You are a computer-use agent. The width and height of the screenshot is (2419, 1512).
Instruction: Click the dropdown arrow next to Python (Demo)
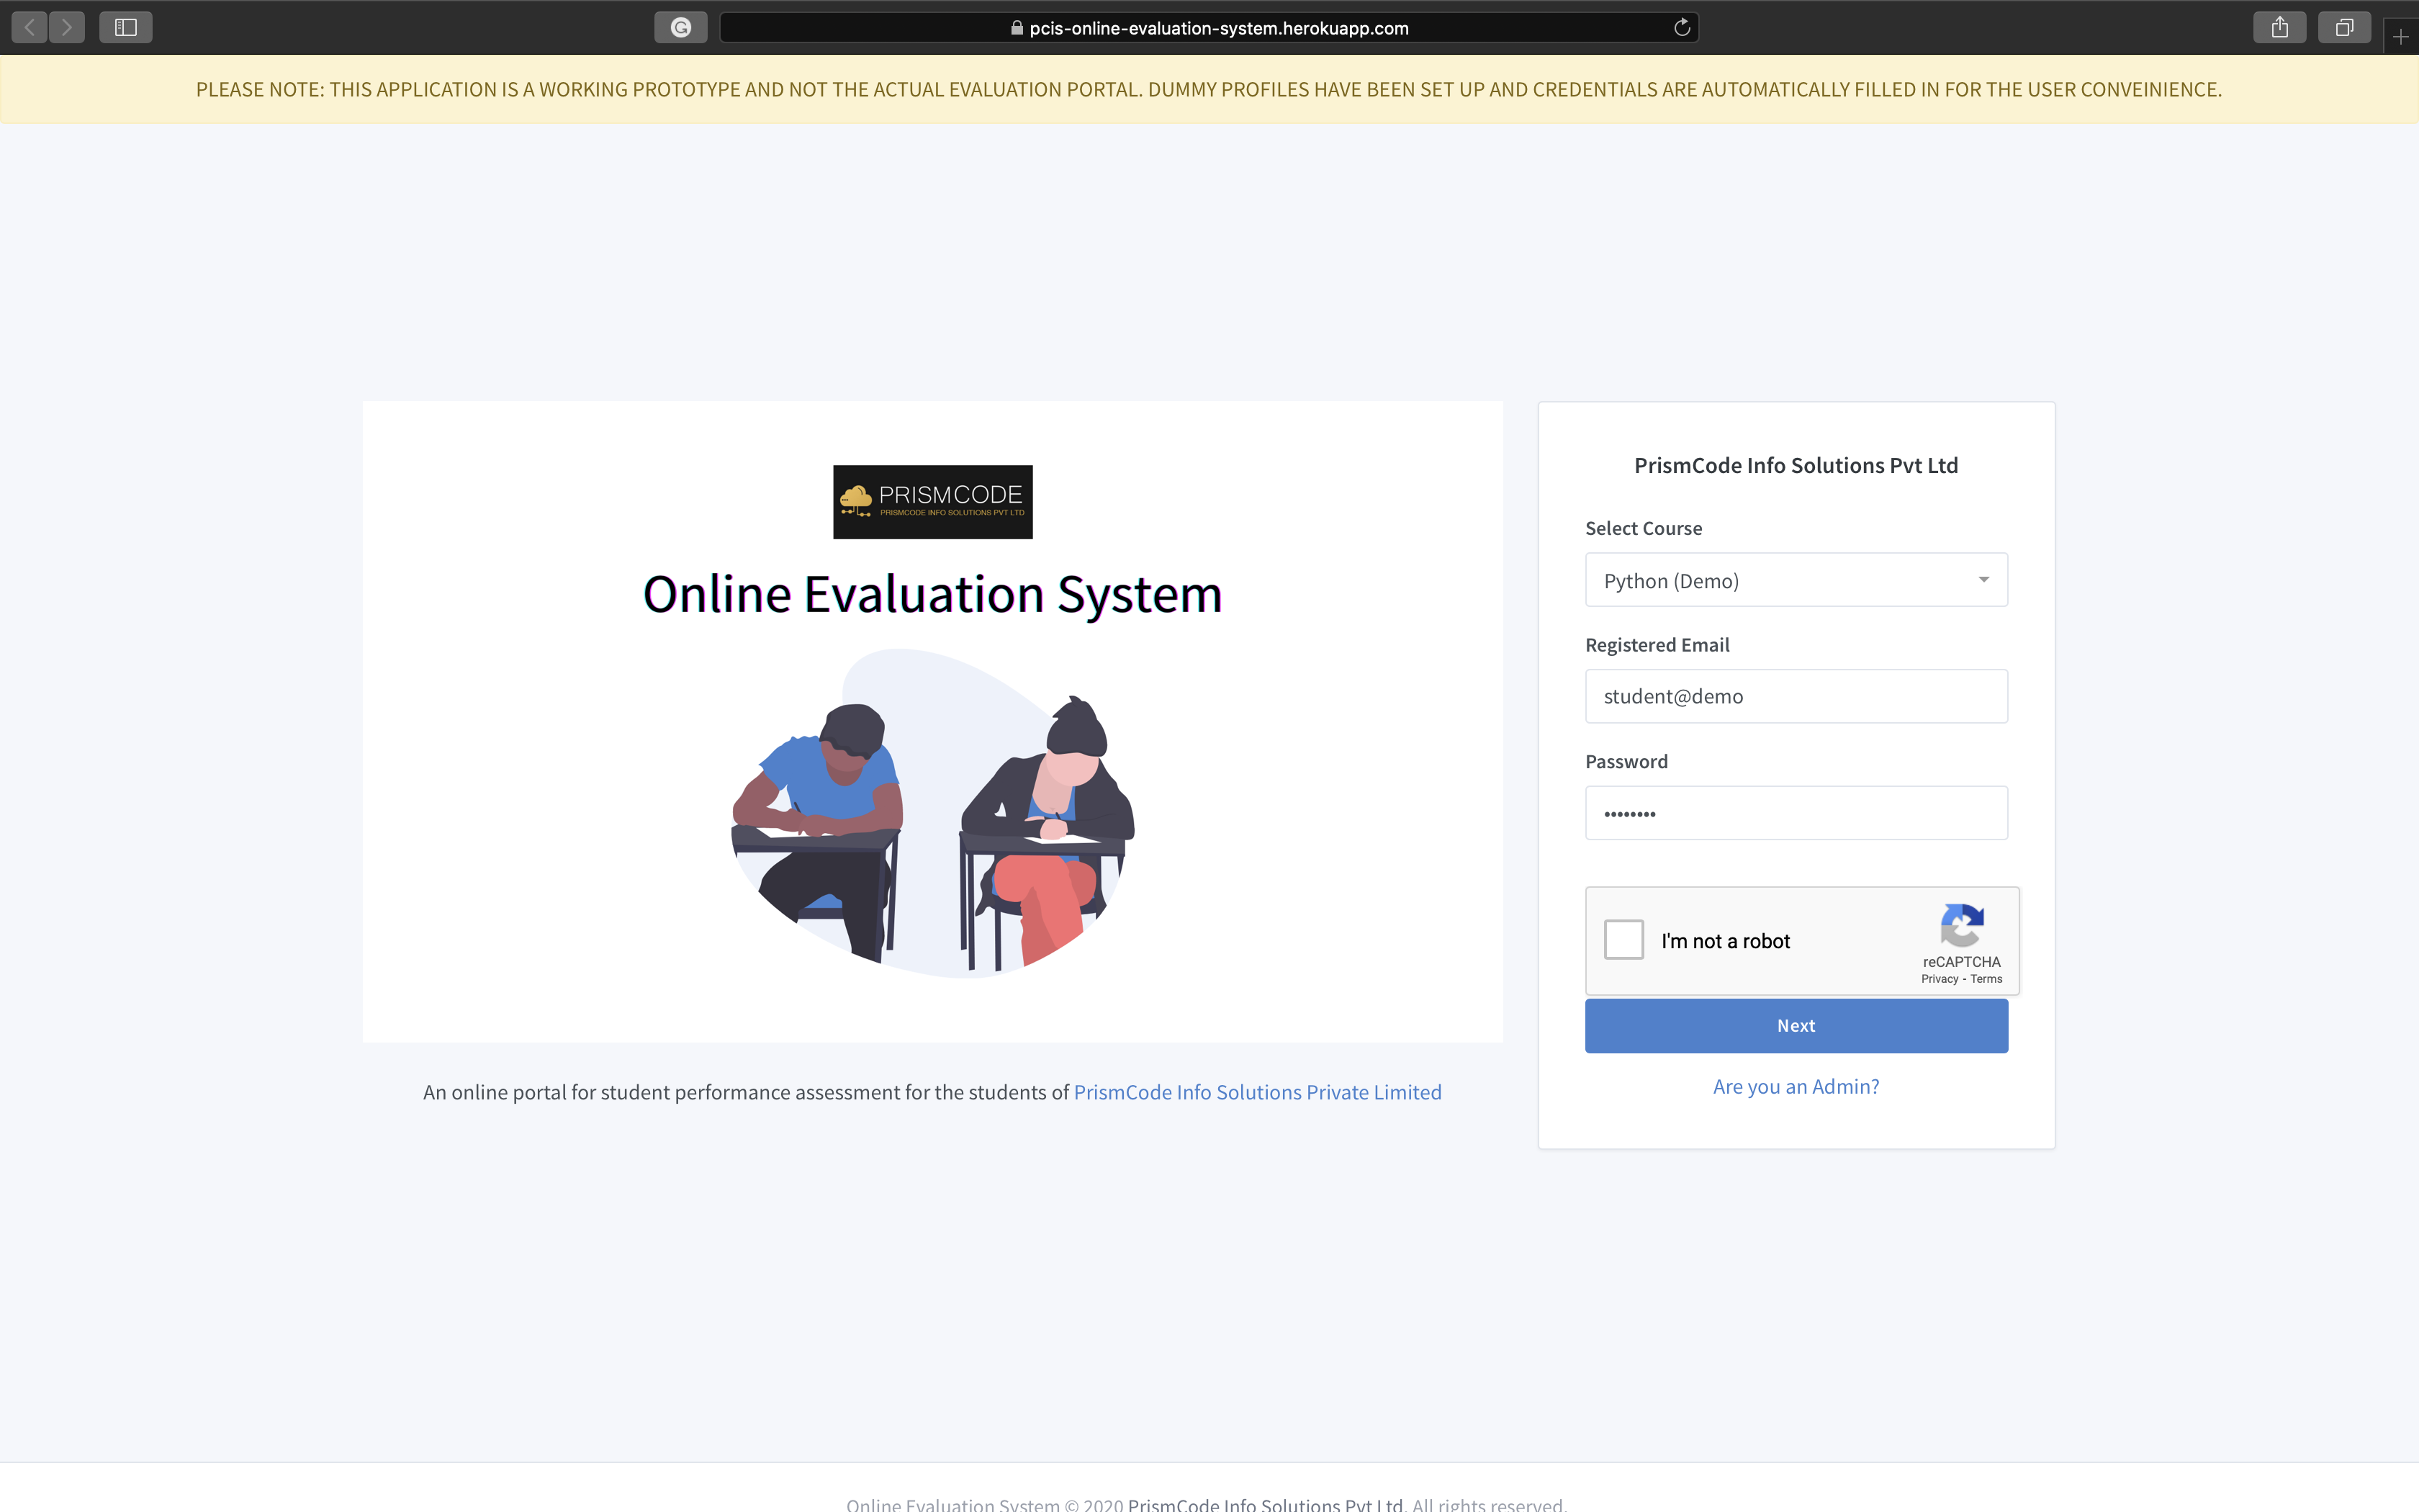[x=1984, y=579]
